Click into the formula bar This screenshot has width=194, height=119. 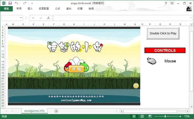click(121, 18)
